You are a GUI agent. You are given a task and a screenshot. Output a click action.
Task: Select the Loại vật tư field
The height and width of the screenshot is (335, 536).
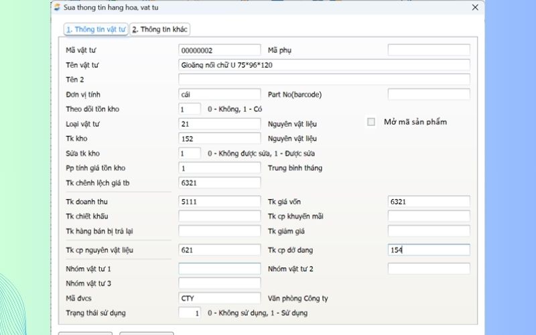click(219, 124)
